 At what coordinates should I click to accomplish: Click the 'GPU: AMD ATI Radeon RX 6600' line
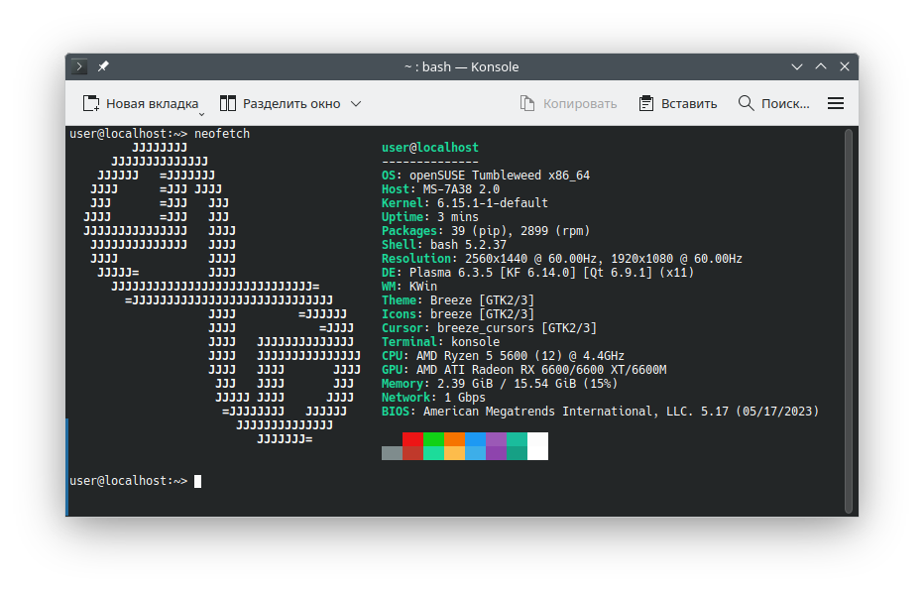(x=523, y=370)
